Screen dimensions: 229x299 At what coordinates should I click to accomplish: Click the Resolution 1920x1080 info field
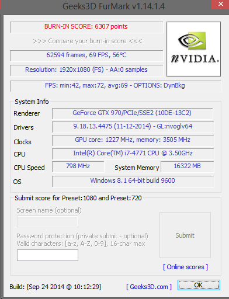[x=86, y=70]
